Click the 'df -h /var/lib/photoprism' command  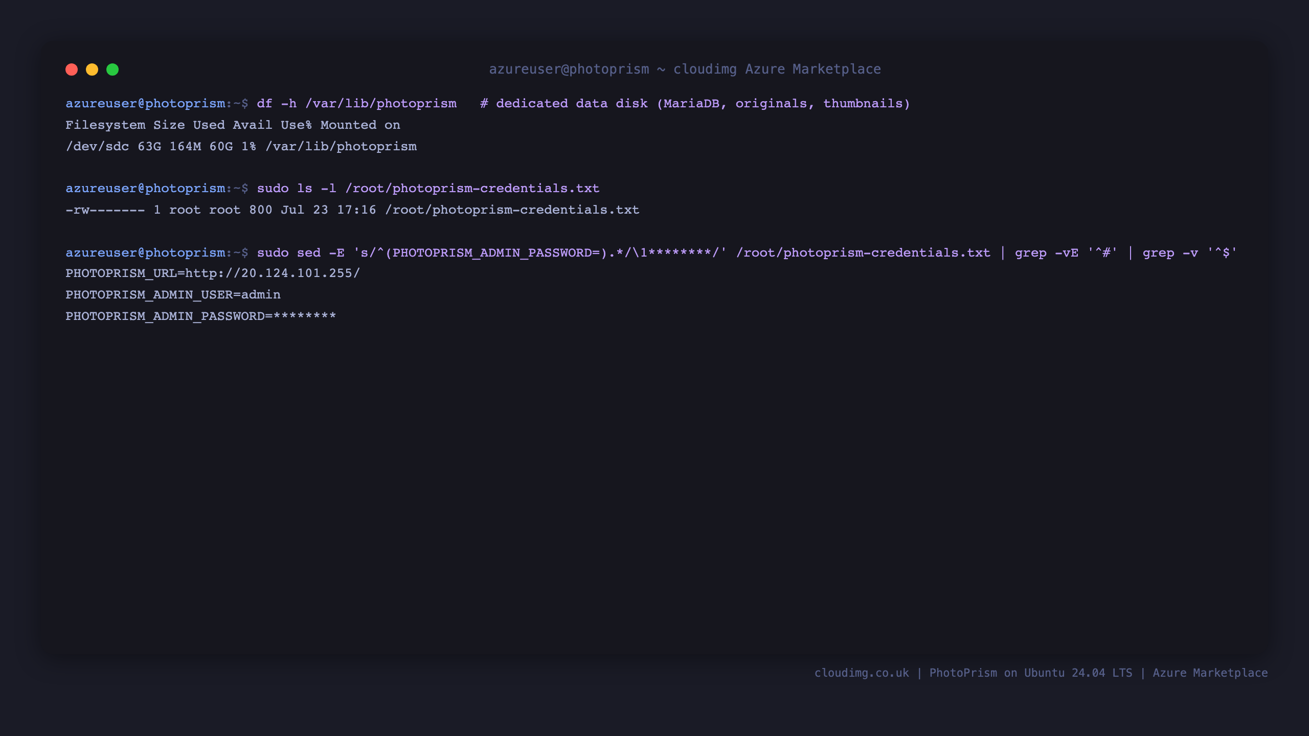[x=356, y=104]
